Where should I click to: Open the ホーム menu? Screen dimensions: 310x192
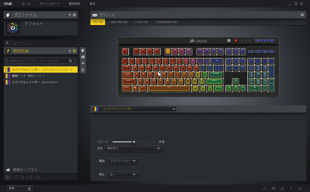click(x=26, y=4)
